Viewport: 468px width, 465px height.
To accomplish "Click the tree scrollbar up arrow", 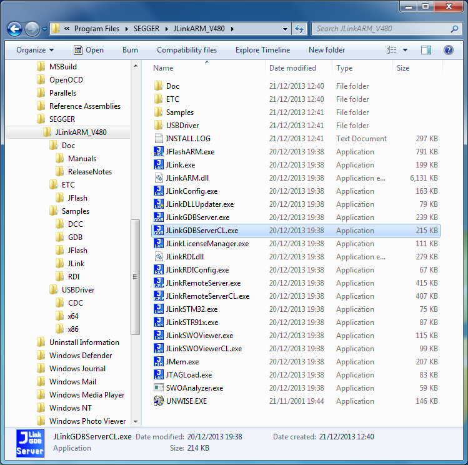I will point(136,66).
